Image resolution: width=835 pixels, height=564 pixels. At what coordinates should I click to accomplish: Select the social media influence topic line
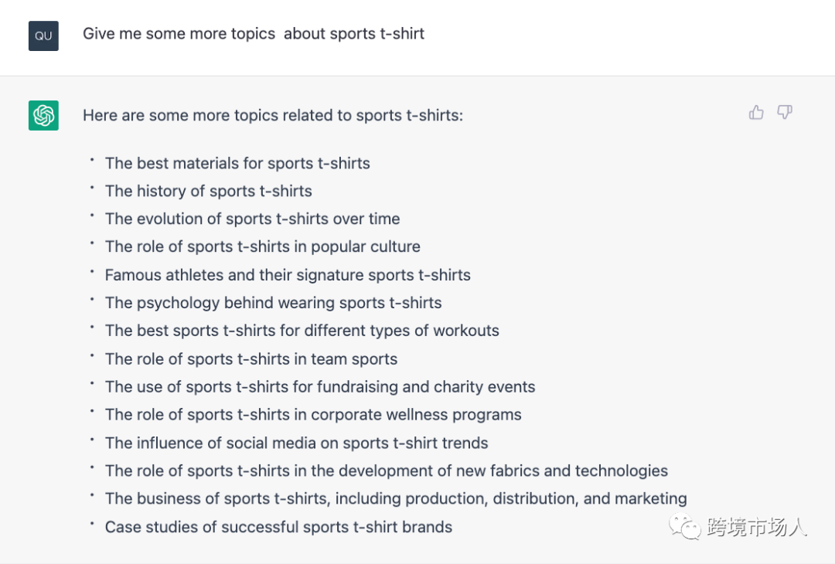click(297, 443)
